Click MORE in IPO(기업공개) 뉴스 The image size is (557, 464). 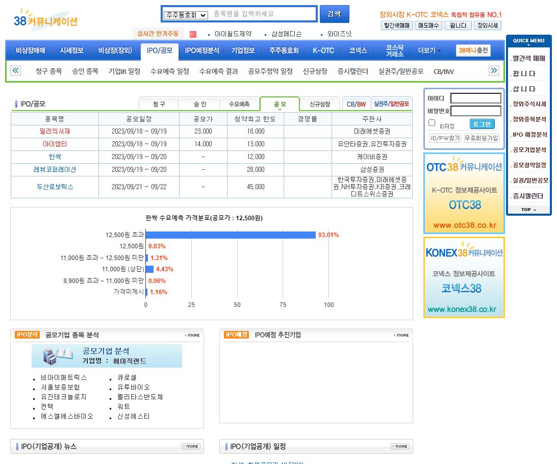point(191,447)
